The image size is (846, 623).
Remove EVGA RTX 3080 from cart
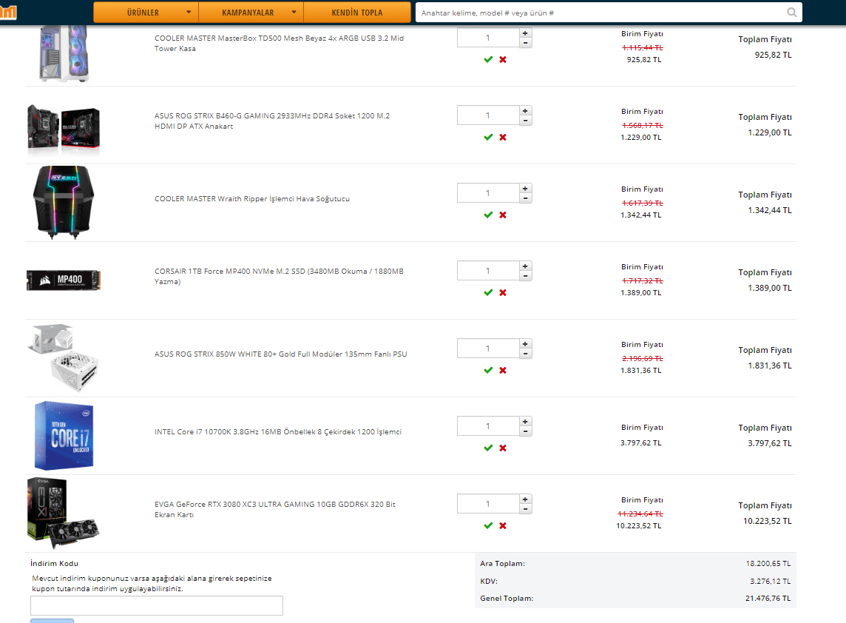[503, 526]
